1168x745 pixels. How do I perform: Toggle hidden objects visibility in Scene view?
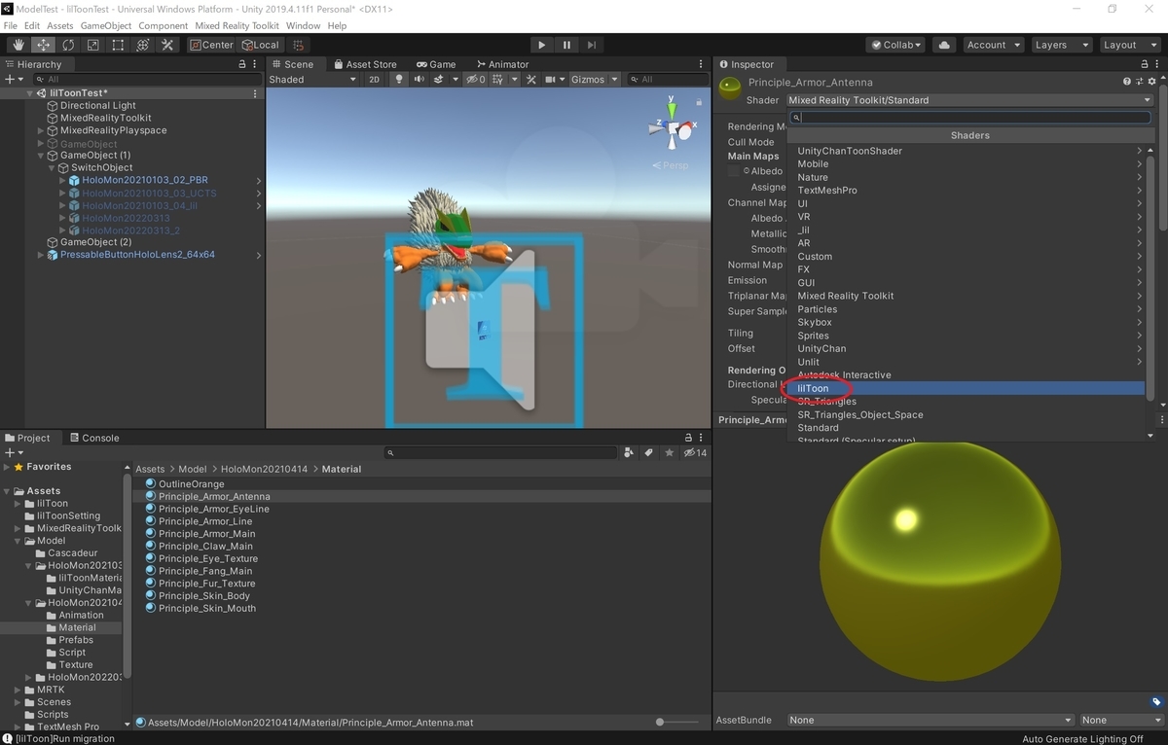pyautogui.click(x=476, y=80)
